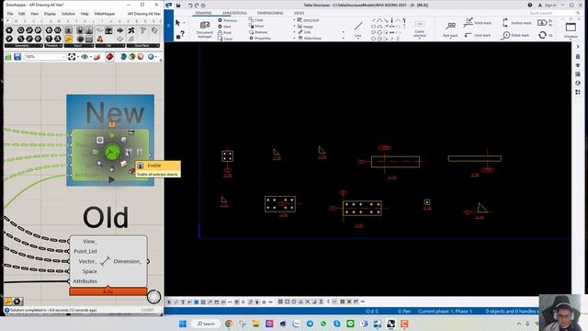588x331 pixels.
Task: Click the Dimension_ output on the Old component
Action: [x=128, y=261]
